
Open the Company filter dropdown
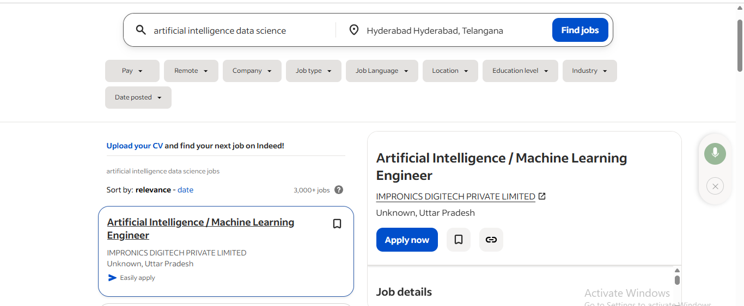coord(252,71)
